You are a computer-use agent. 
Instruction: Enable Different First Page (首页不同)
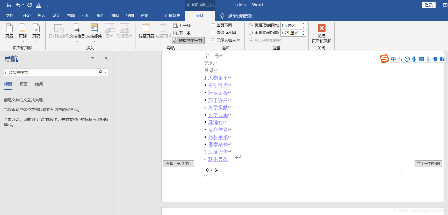click(213, 25)
